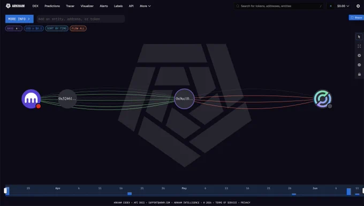Click the SUPPORT@ARKM.COM footer link

pyautogui.click(x=159, y=202)
